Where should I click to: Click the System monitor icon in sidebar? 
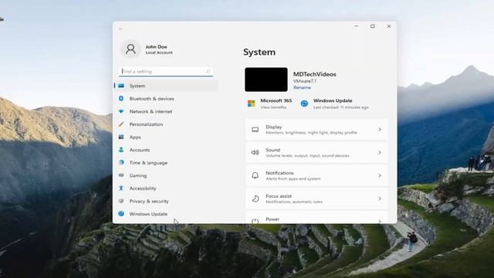[x=121, y=86]
